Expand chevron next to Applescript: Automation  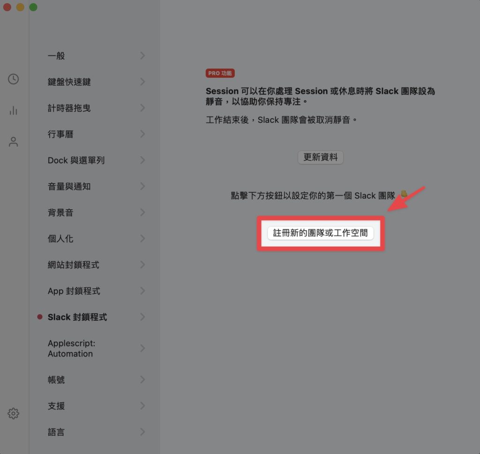[142, 348]
